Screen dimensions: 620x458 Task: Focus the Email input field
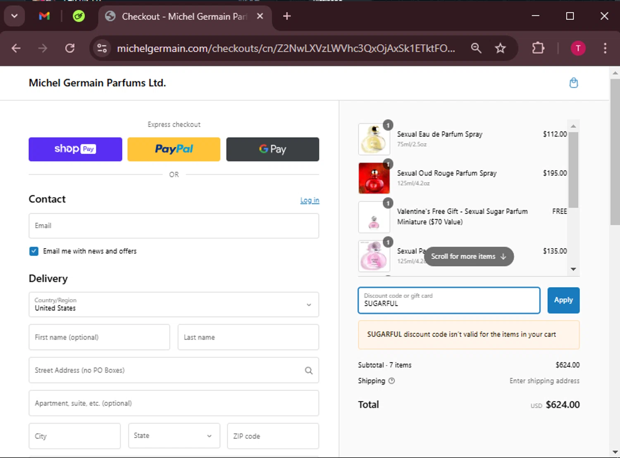[174, 226]
